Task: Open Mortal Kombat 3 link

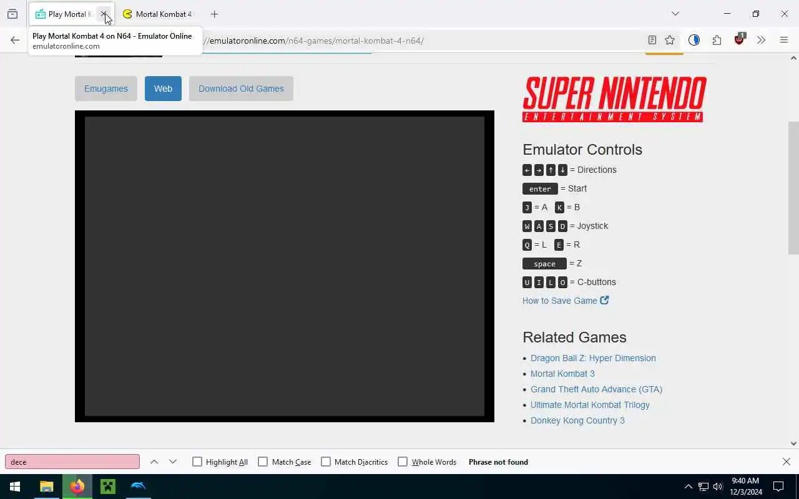Action: pyautogui.click(x=562, y=374)
